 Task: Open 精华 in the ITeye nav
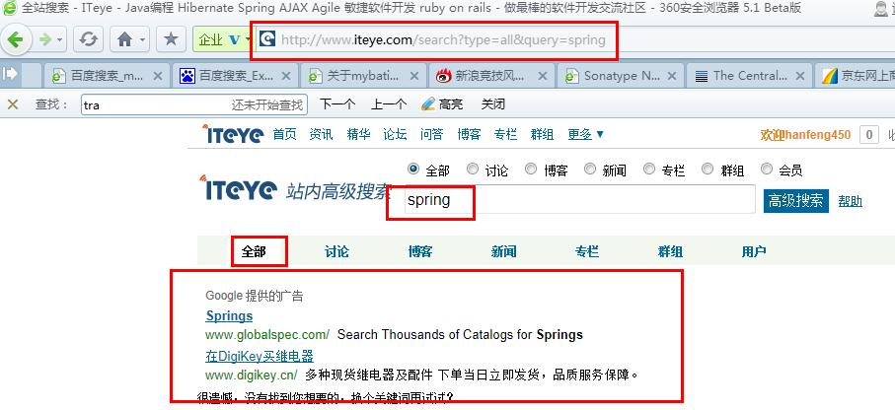click(358, 135)
